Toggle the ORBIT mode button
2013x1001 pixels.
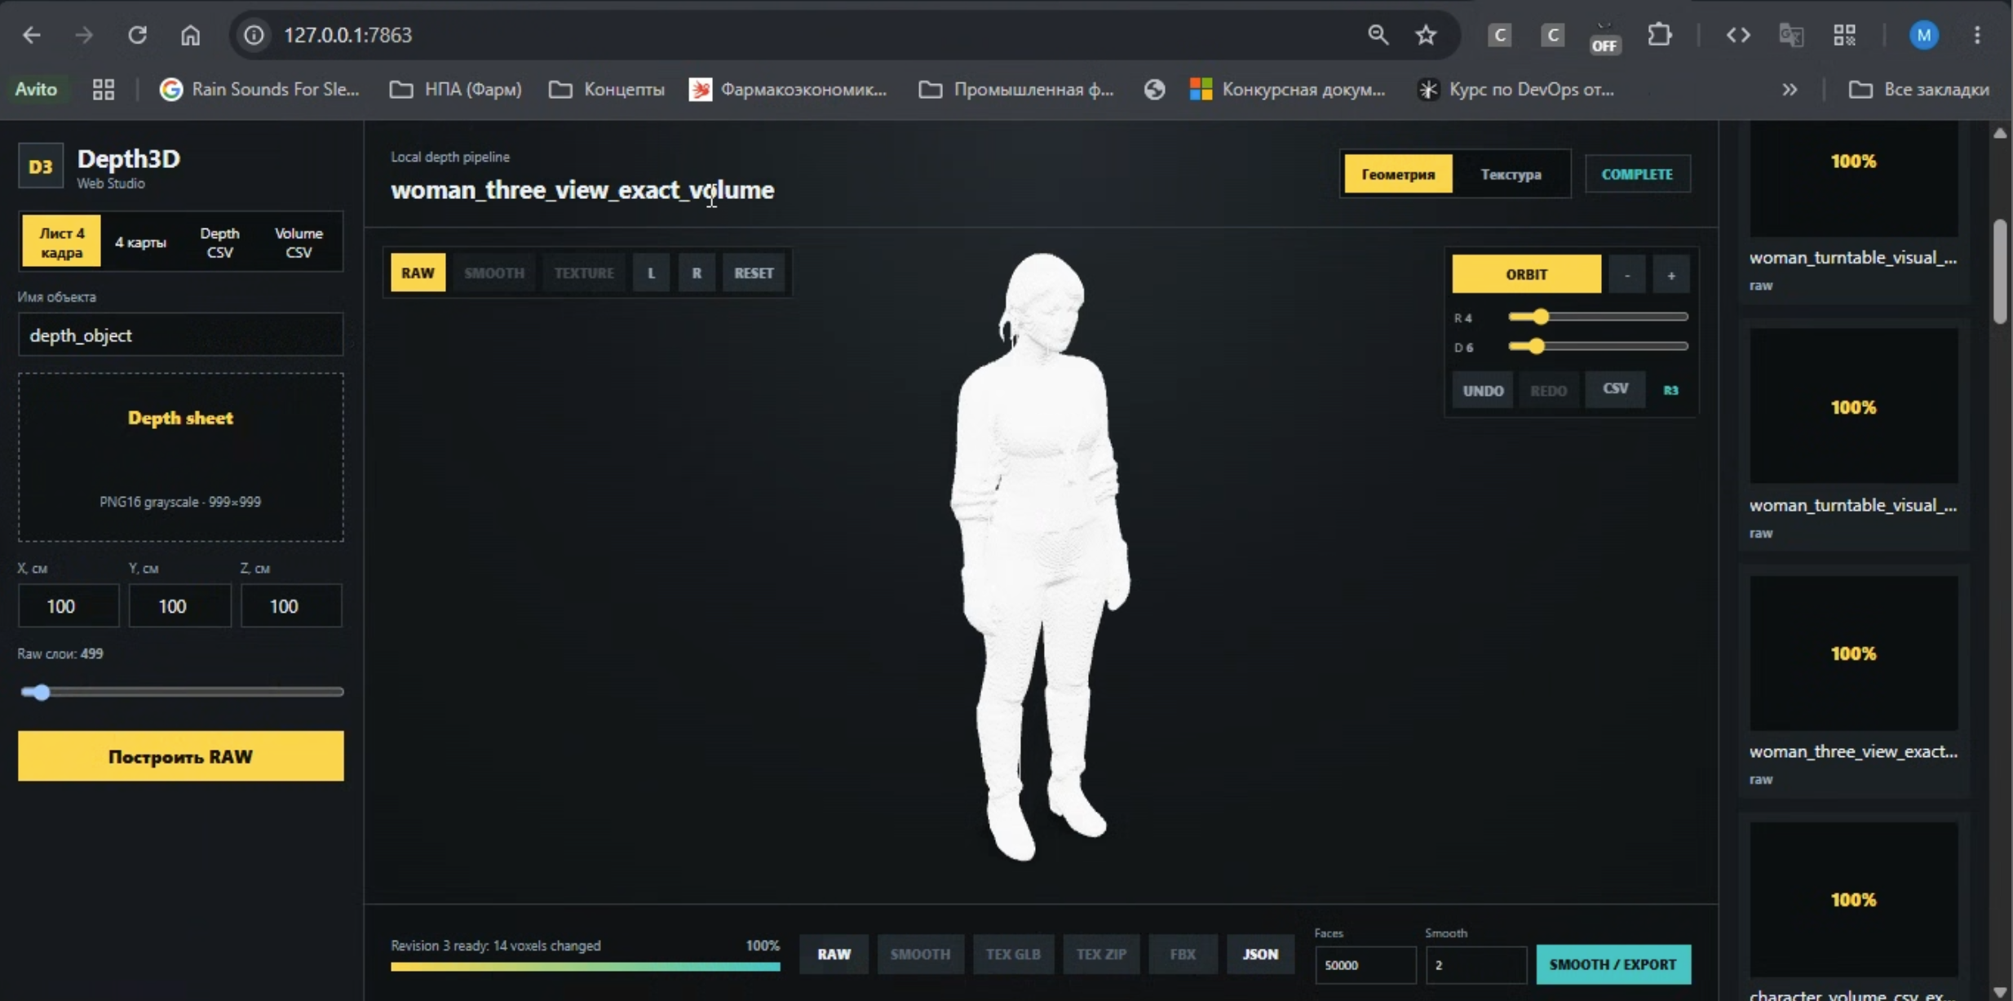point(1526,274)
